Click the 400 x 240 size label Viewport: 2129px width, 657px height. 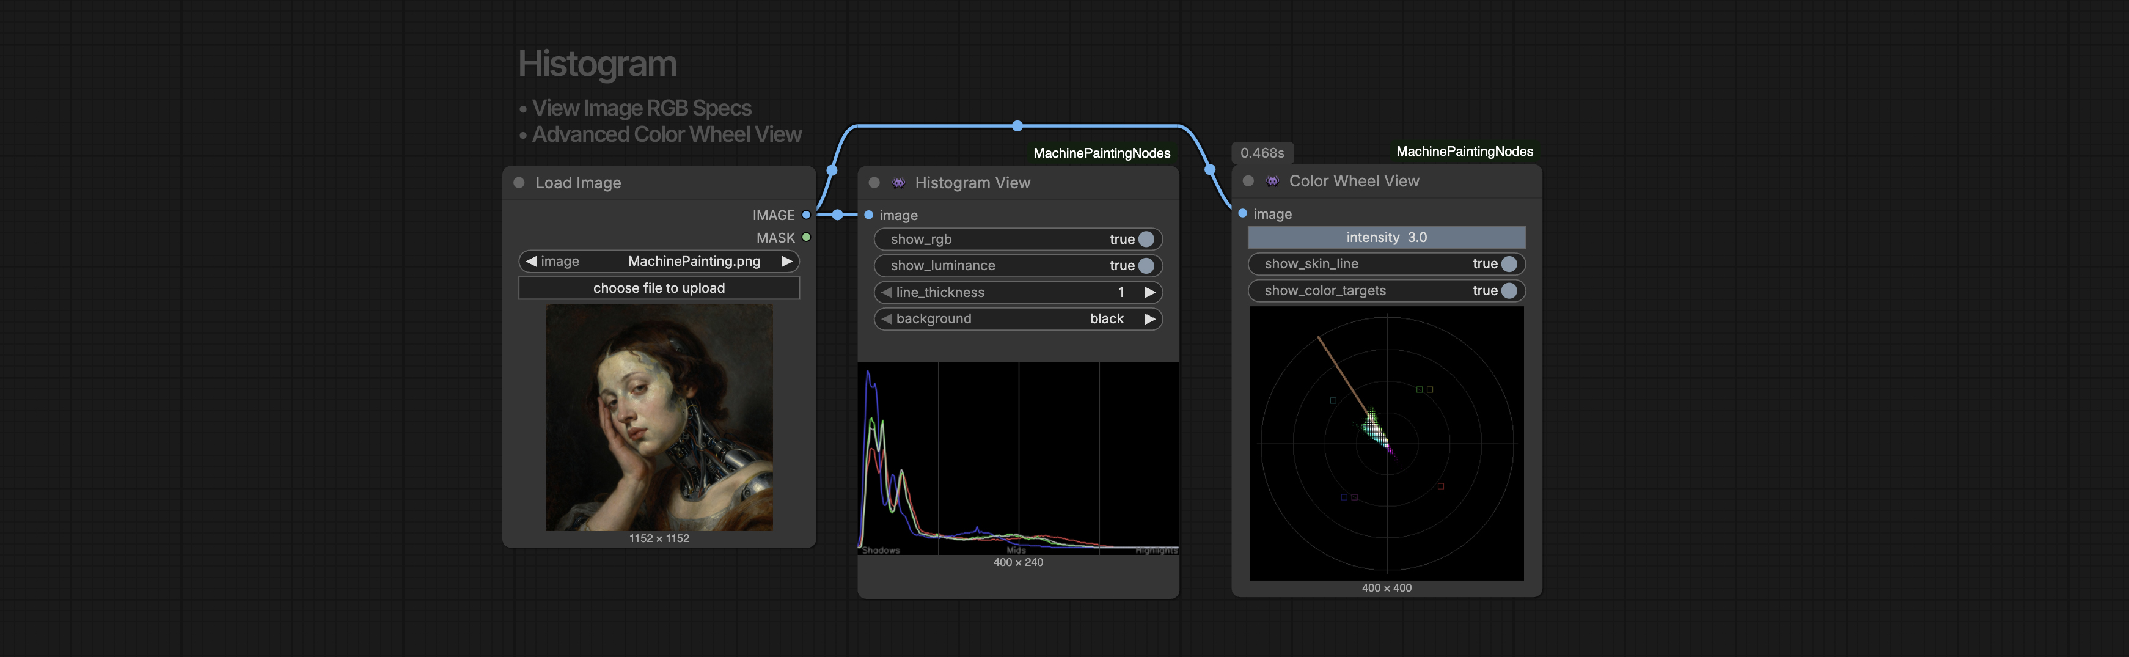click(1018, 562)
